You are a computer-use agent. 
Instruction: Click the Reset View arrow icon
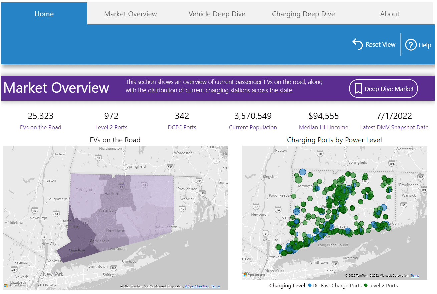358,44
